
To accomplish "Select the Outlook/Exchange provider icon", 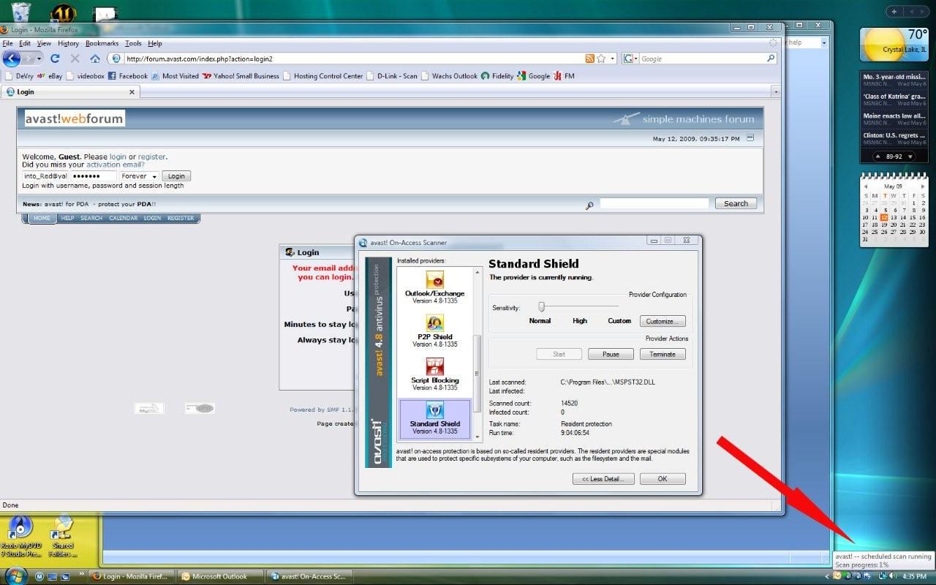I will (435, 280).
